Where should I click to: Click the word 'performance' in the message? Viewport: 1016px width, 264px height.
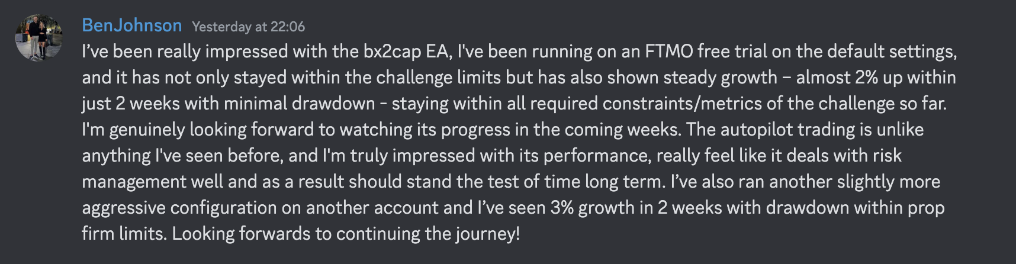click(597, 156)
